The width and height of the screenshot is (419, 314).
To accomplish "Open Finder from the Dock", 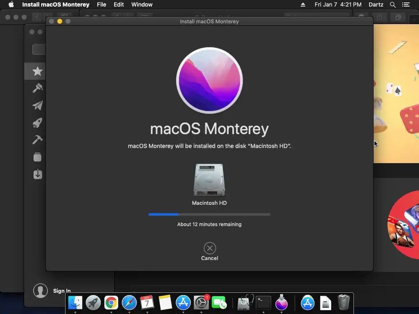I will pyautogui.click(x=75, y=303).
